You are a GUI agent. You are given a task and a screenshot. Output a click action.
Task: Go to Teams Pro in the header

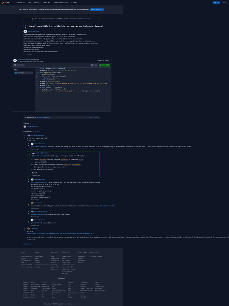[x=46, y=3]
